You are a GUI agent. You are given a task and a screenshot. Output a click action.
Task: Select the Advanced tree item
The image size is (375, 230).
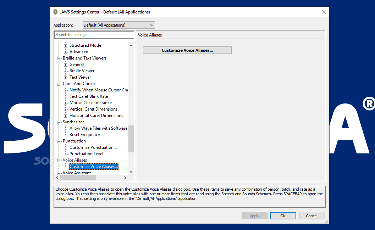coord(79,52)
